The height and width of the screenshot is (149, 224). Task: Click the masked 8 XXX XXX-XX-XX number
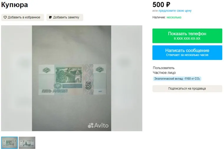pyautogui.click(x=187, y=38)
